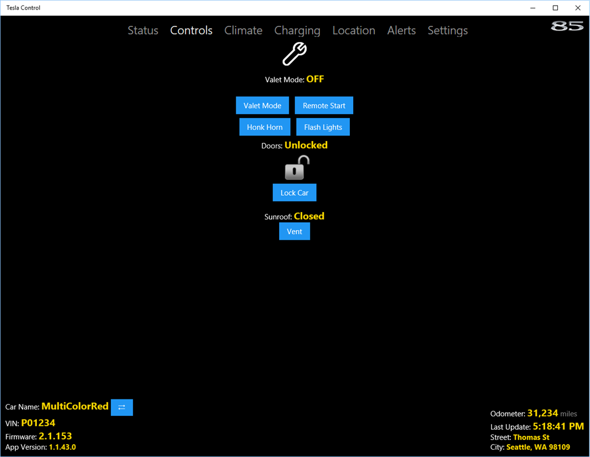Viewport: 590px width, 457px height.
Task: Click the VIN value P01234
Action: [x=38, y=423]
